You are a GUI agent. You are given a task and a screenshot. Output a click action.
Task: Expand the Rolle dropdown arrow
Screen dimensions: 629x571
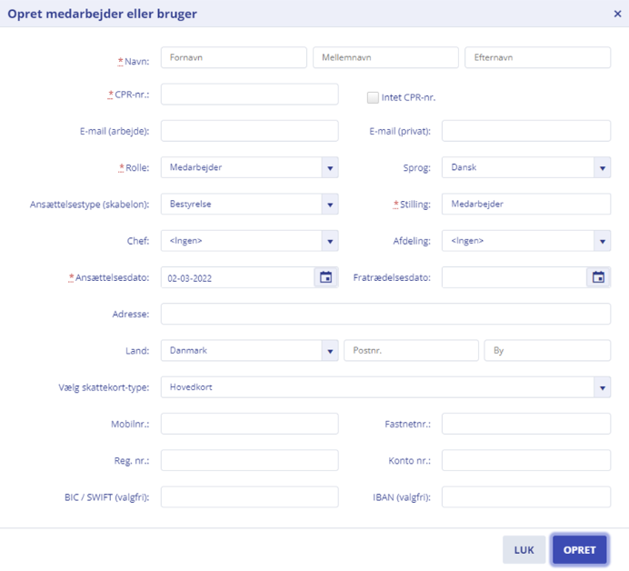(330, 167)
